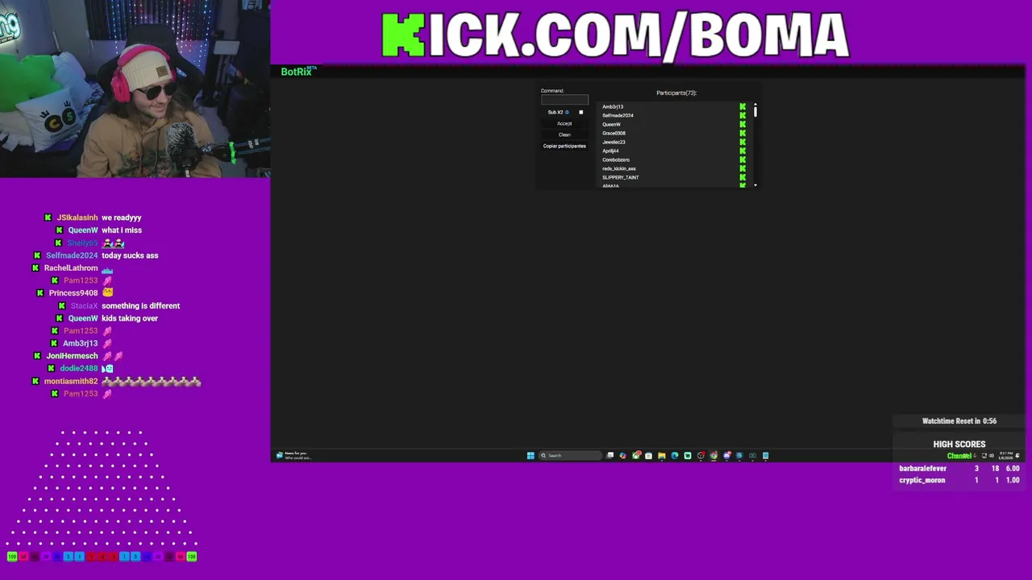
Task: Open the Windows Start menu
Action: 531,455
